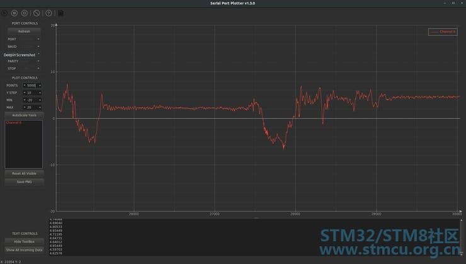Screen dimensions: 466x264
Task: Click the Y STEP value field
Action: coord(31,93)
